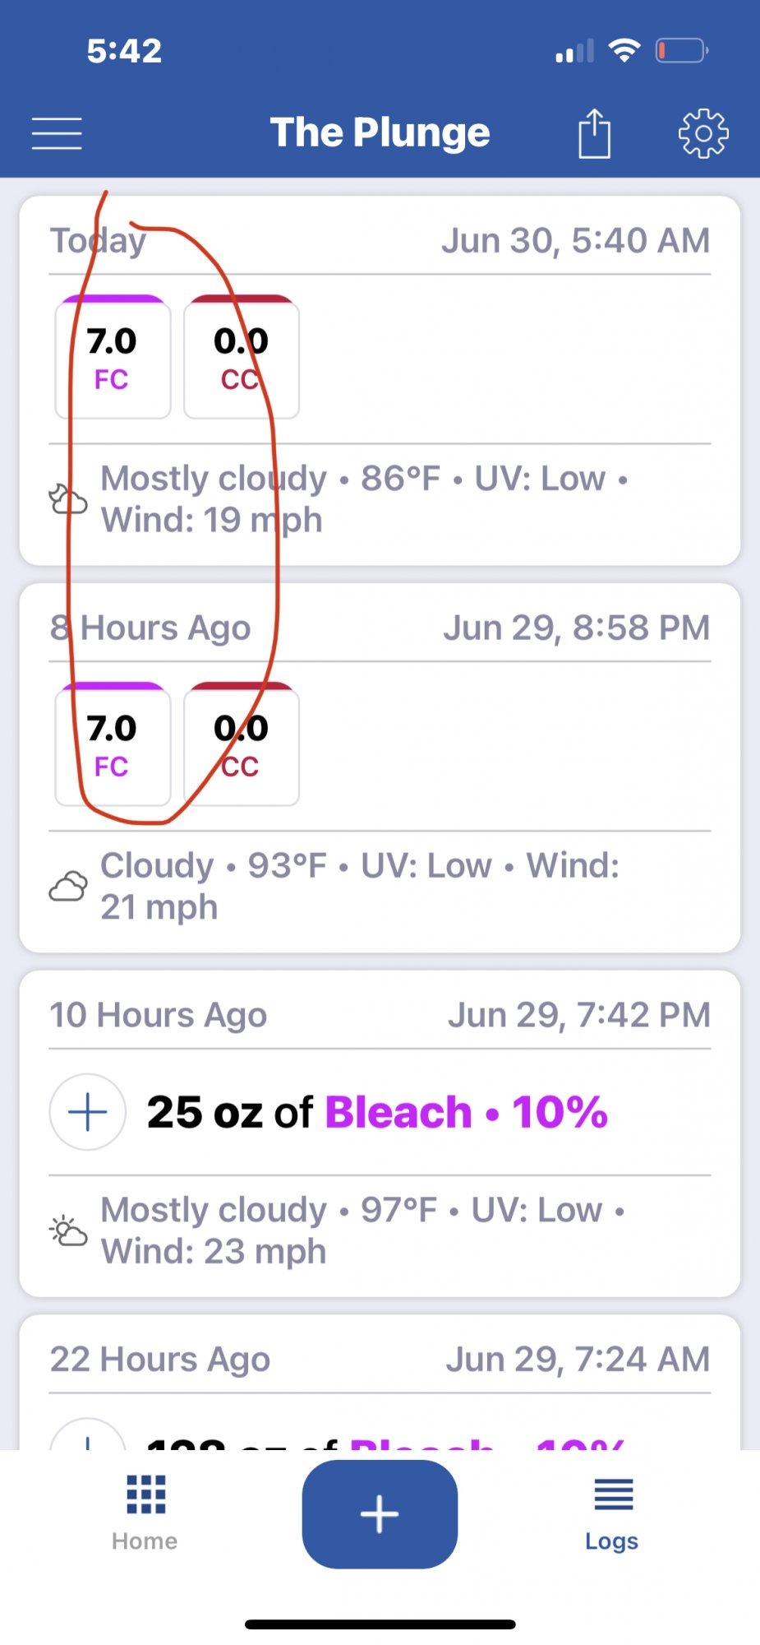Open the 22 Hours Ago log card

click(380, 1382)
